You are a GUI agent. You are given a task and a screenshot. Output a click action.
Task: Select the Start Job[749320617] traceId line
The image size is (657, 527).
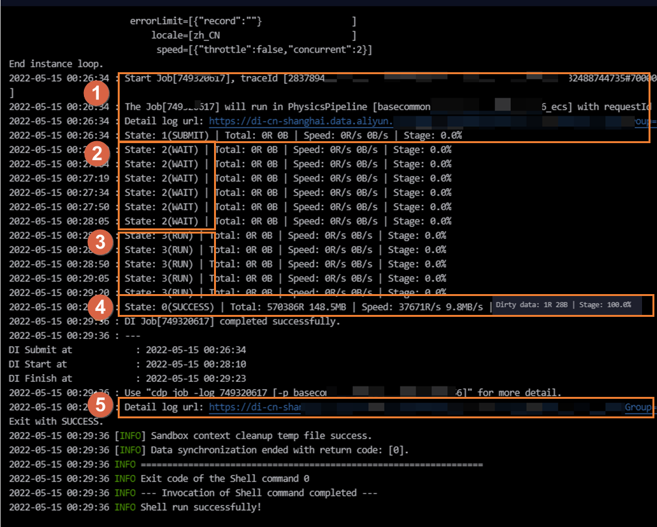tap(332, 78)
